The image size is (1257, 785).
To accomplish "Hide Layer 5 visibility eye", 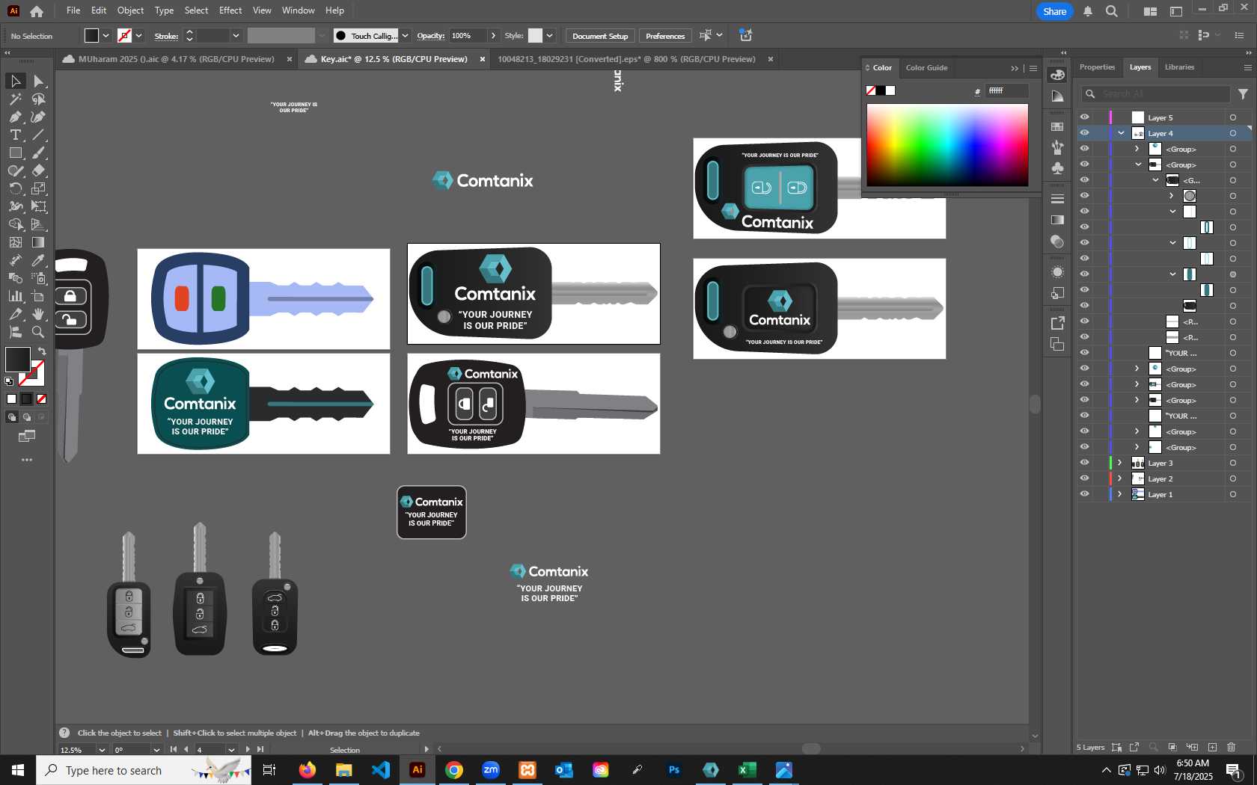I will click(x=1084, y=117).
